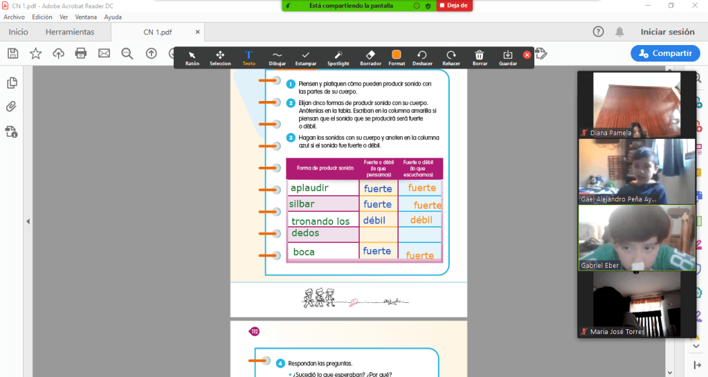Screen dimensions: 708x377
Task: Open the Edición menu
Action: point(42,17)
